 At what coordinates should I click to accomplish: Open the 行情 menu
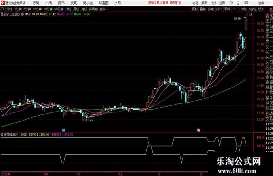point(36,3)
